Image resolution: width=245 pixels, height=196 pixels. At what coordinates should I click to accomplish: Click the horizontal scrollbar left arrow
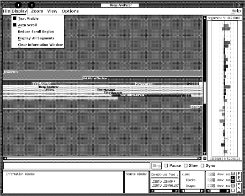[x=5, y=158]
